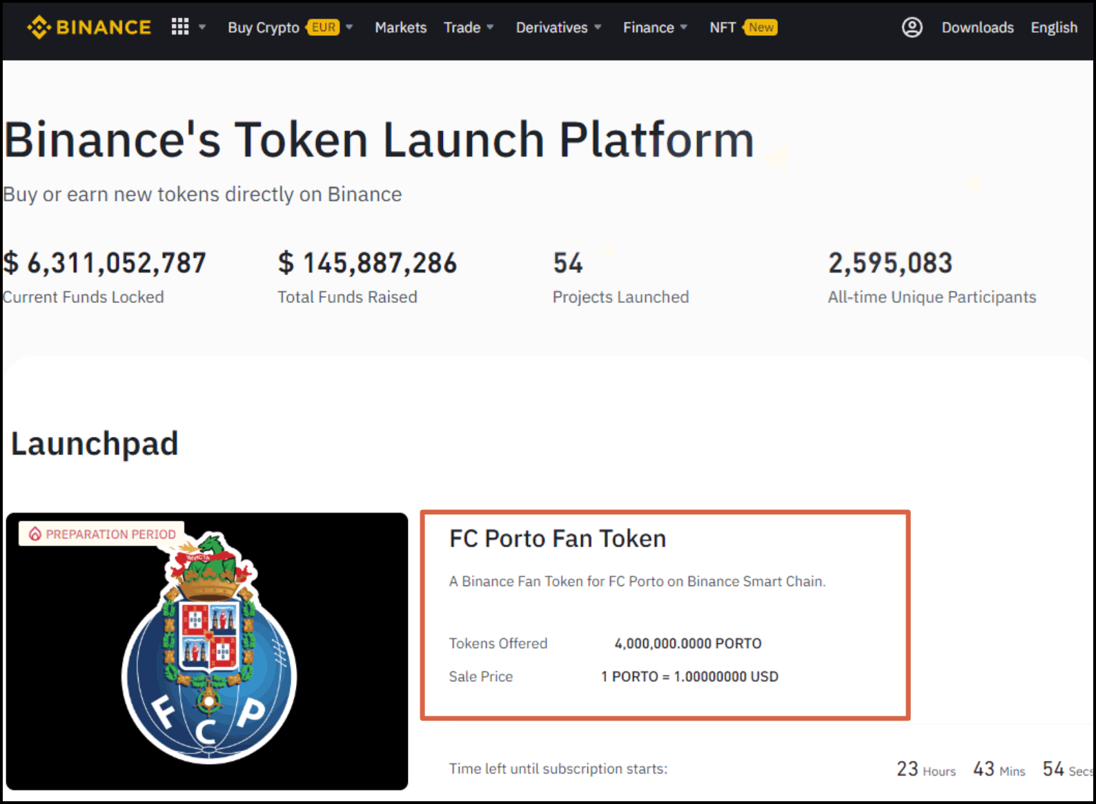The height and width of the screenshot is (804, 1096).
Task: Click the flame icon on Preparation Period
Action: tap(35, 534)
